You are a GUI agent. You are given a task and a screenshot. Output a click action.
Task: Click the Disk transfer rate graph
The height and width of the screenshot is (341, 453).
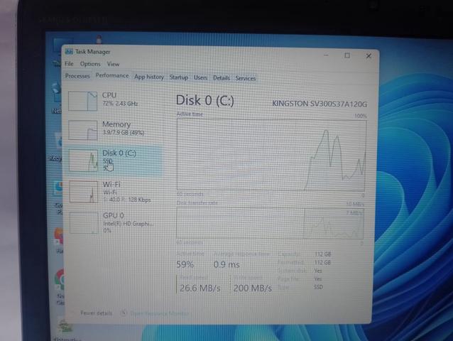(x=270, y=223)
